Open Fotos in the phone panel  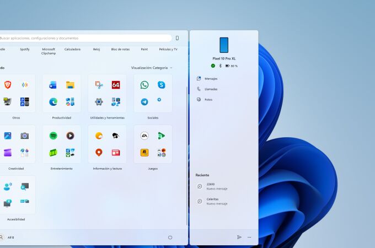(x=224, y=100)
